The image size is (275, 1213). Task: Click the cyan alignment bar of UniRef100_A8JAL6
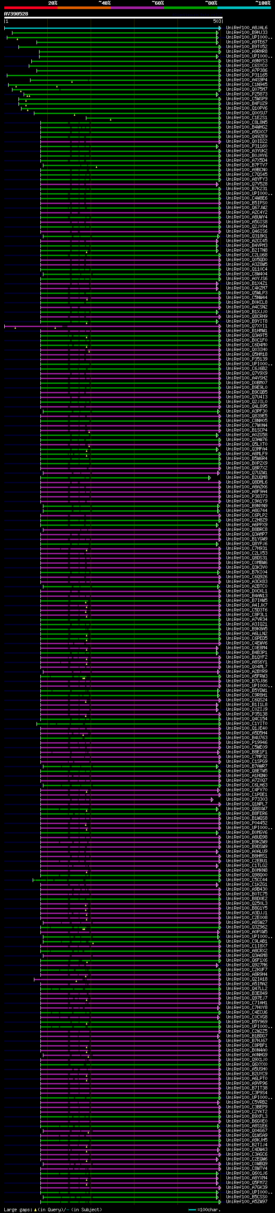tap(112, 28)
